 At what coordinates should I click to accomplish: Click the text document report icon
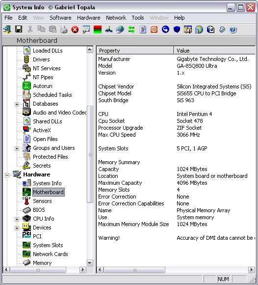click(143, 29)
